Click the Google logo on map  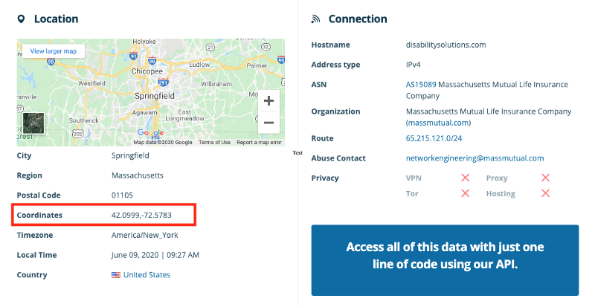tap(151, 133)
